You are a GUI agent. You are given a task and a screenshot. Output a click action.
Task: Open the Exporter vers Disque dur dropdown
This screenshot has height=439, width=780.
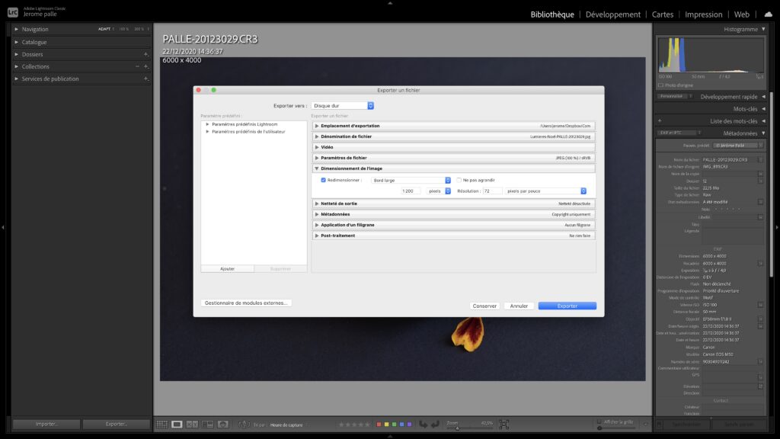[x=343, y=105]
